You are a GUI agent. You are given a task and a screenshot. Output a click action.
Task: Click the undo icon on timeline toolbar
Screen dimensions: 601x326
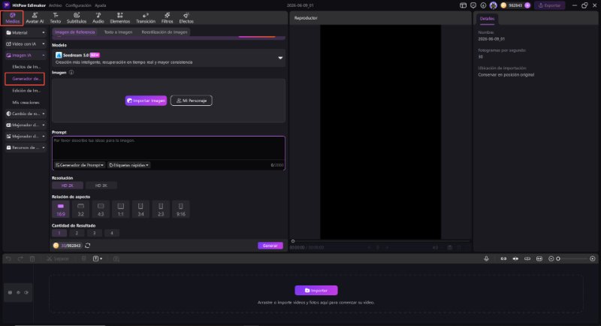pos(8,259)
